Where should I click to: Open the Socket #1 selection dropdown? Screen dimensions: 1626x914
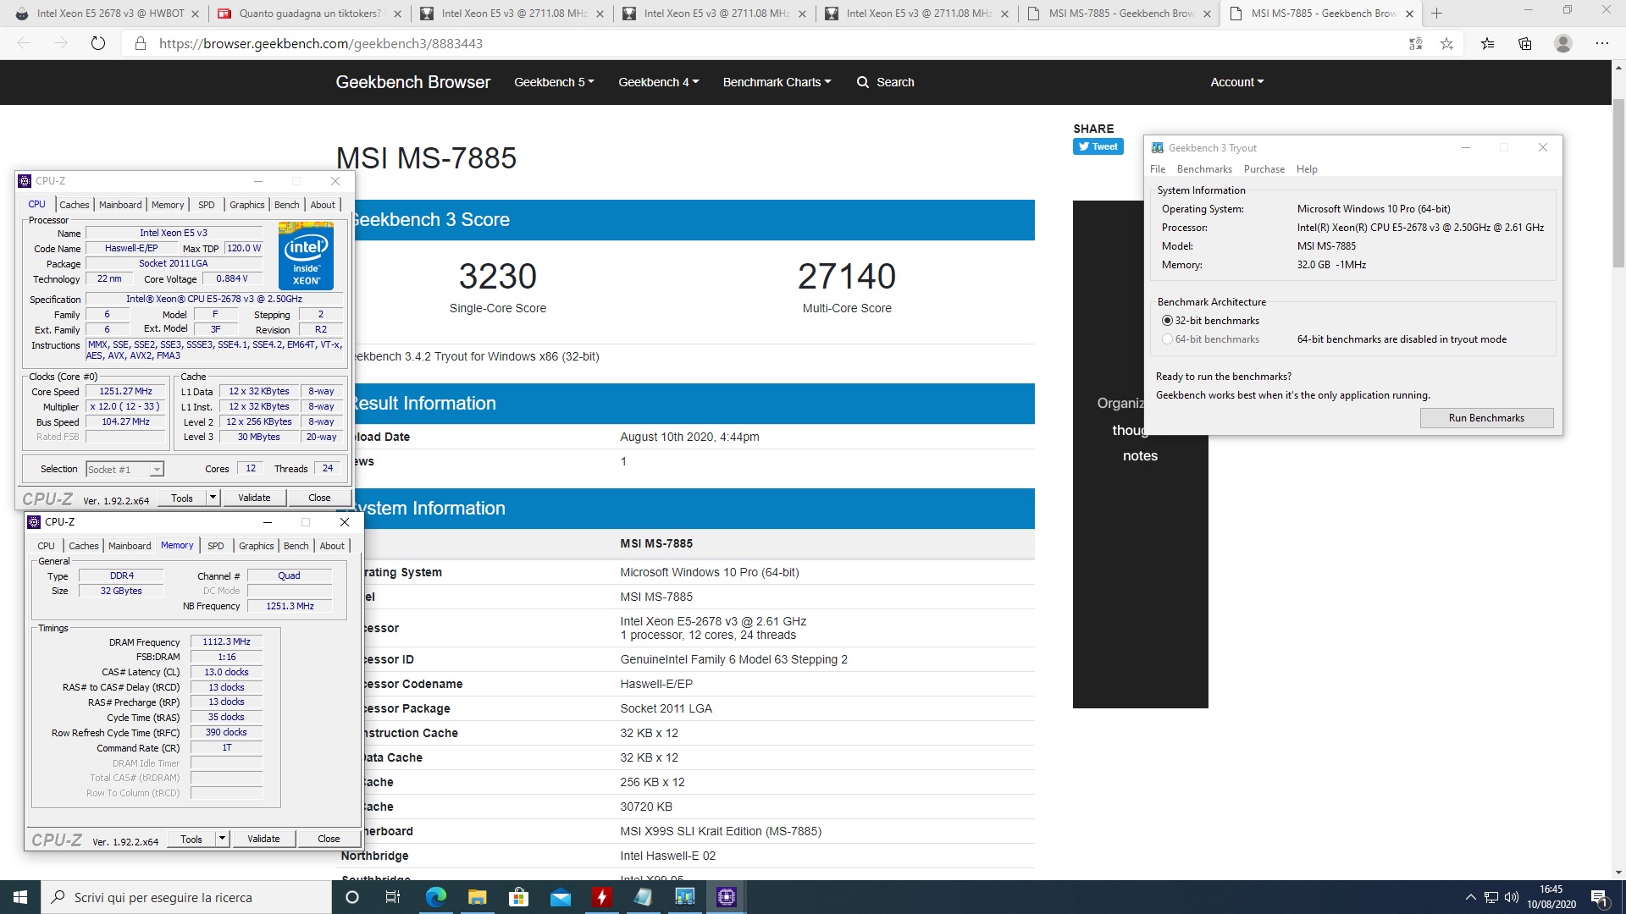125,469
